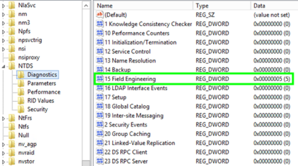The height and width of the screenshot is (166, 298).
Task: Click the DWORD icon of 17 Setup
Action: click(x=100, y=97)
